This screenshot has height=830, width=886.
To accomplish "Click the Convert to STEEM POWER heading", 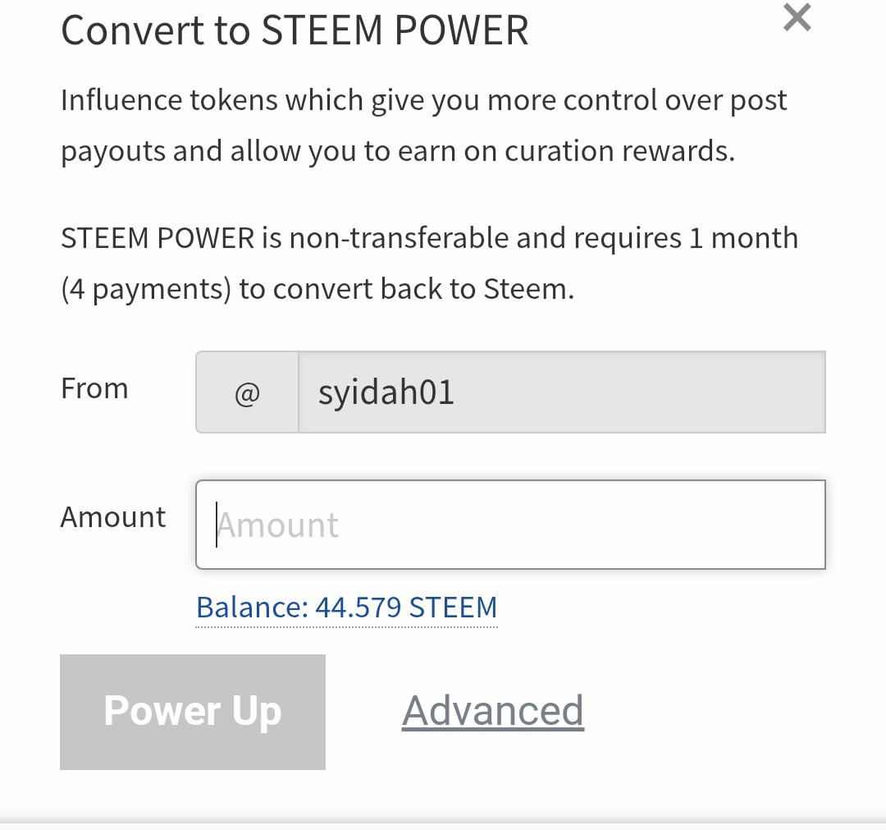I will [x=295, y=30].
